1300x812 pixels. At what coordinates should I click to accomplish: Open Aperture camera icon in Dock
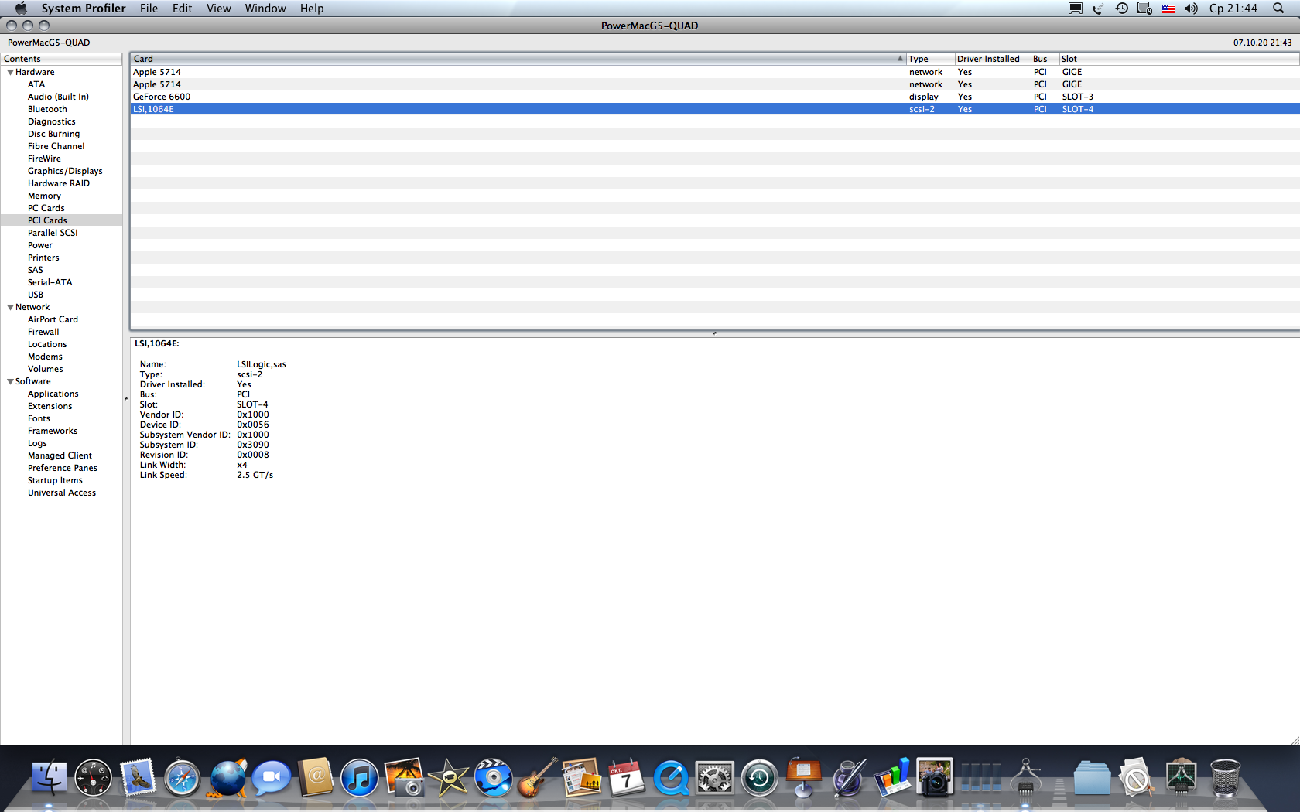(936, 778)
